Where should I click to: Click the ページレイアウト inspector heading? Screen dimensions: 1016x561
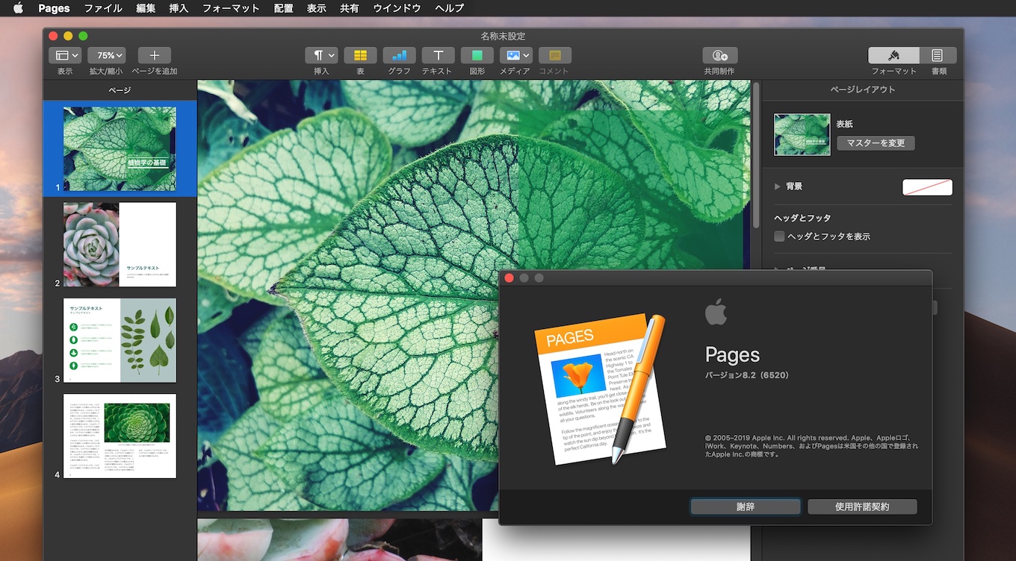863,90
